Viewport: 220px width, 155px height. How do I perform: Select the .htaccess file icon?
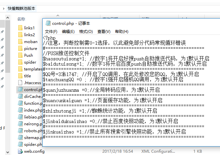[x=20, y=83]
